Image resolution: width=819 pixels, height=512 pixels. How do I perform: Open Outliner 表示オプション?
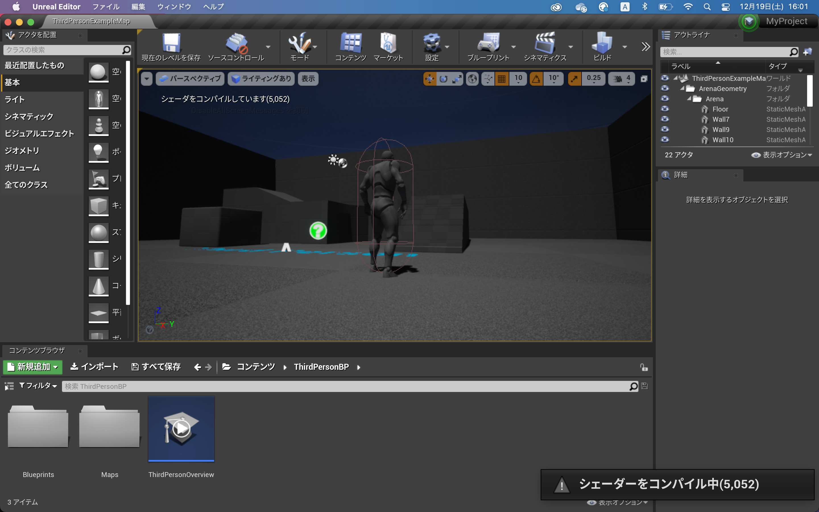782,155
